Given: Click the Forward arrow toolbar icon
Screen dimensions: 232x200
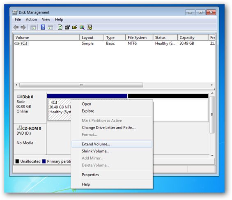Looking at the screenshot, I should (23, 28).
